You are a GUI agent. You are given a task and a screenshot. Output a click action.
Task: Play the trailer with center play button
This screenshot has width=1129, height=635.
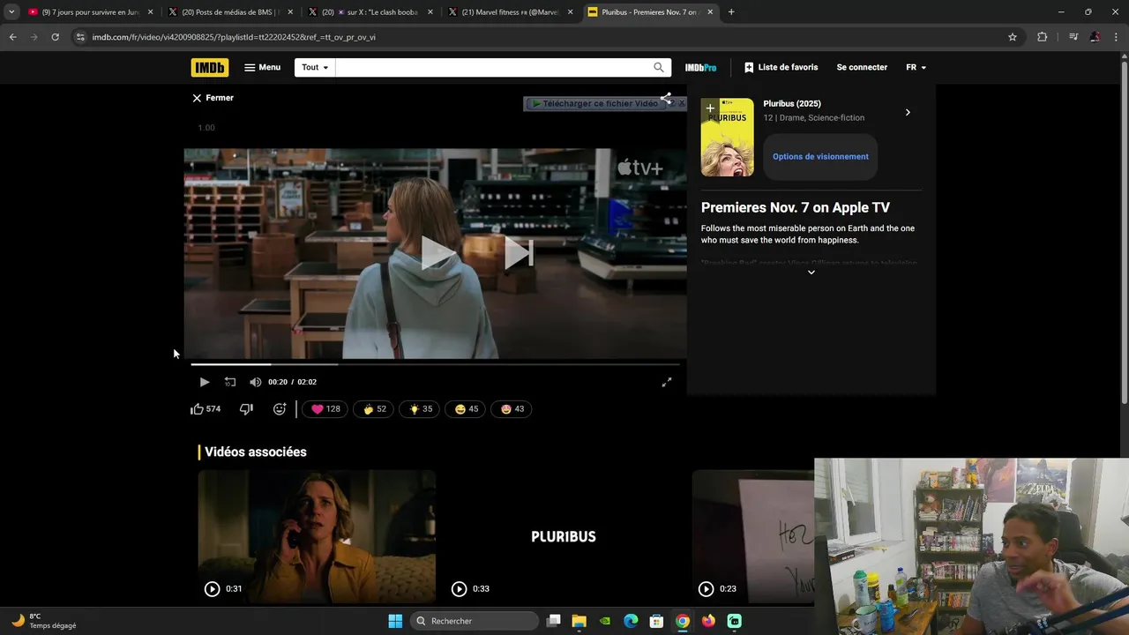437,253
